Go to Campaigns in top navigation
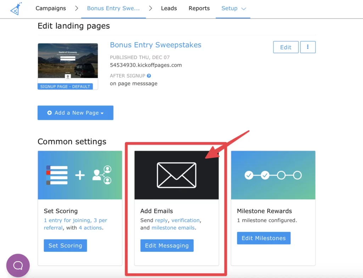The image size is (363, 278). [51, 8]
